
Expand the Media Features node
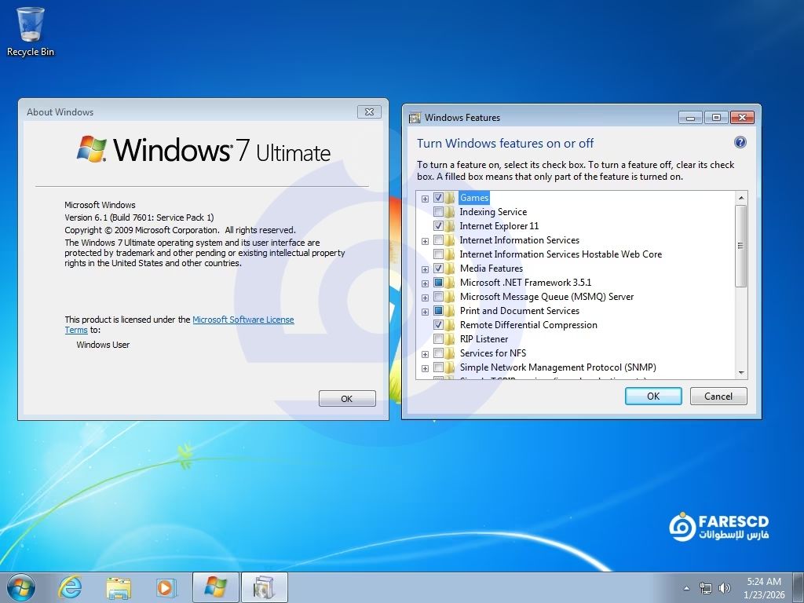[x=425, y=269]
